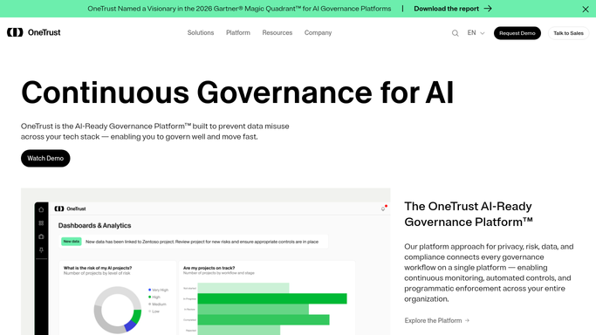Follow the Explore the Platform link
This screenshot has height=335, width=596.
click(436, 320)
